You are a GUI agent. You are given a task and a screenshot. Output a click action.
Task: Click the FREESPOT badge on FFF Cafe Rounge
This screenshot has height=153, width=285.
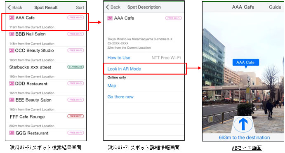[75, 116]
